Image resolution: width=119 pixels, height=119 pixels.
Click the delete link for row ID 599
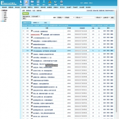click(x=112, y=34)
